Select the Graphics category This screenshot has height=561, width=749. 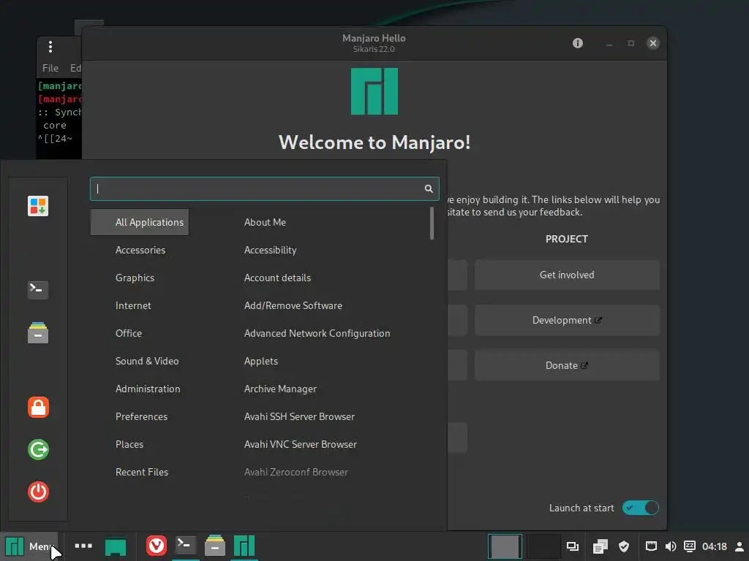(x=140, y=278)
